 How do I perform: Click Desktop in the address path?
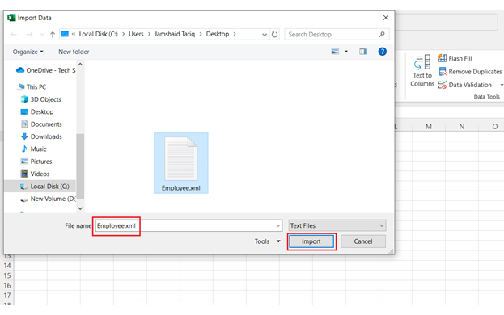[x=218, y=34]
